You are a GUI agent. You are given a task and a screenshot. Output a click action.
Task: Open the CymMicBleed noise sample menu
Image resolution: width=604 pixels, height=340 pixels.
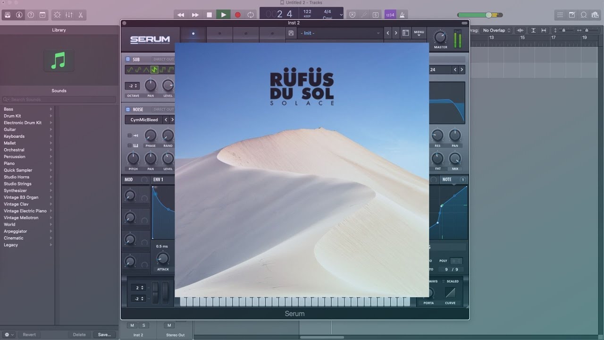(144, 120)
